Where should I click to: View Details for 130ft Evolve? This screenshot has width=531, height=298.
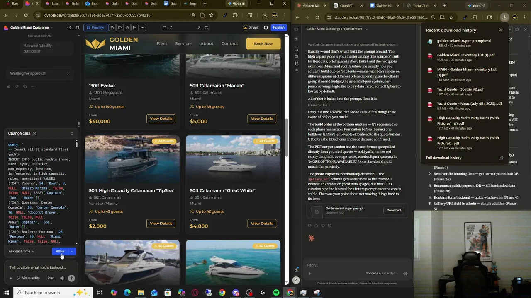161,118
